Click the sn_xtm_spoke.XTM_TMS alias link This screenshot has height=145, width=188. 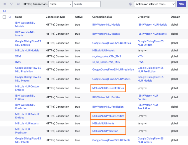click(107, 56)
